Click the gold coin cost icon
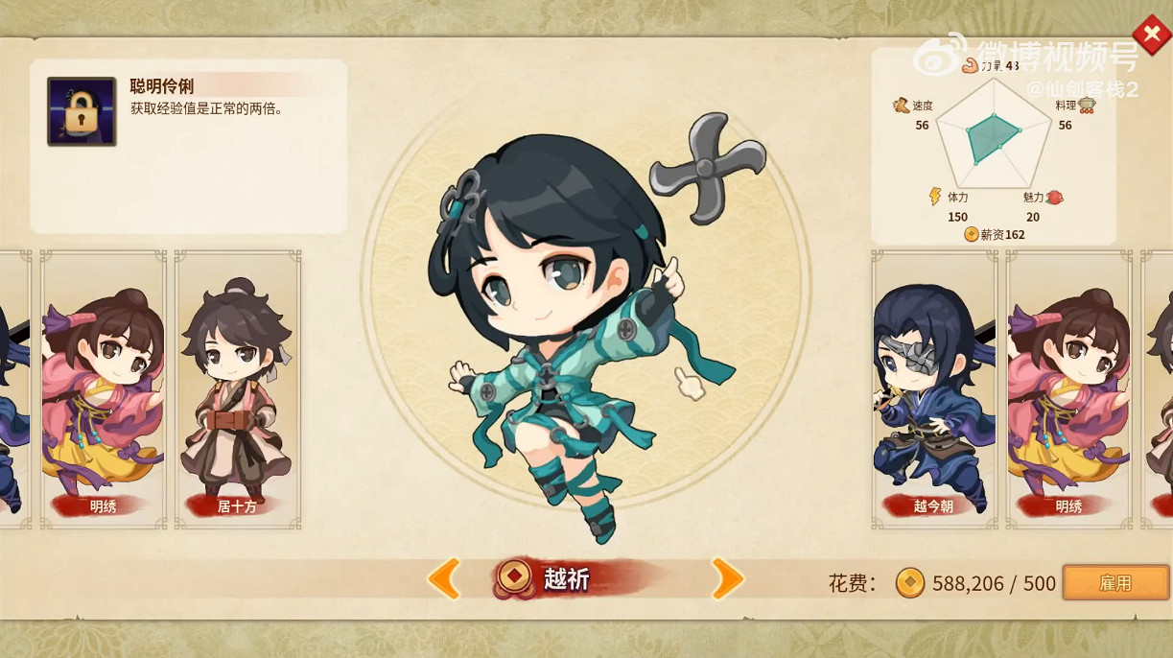 click(910, 582)
